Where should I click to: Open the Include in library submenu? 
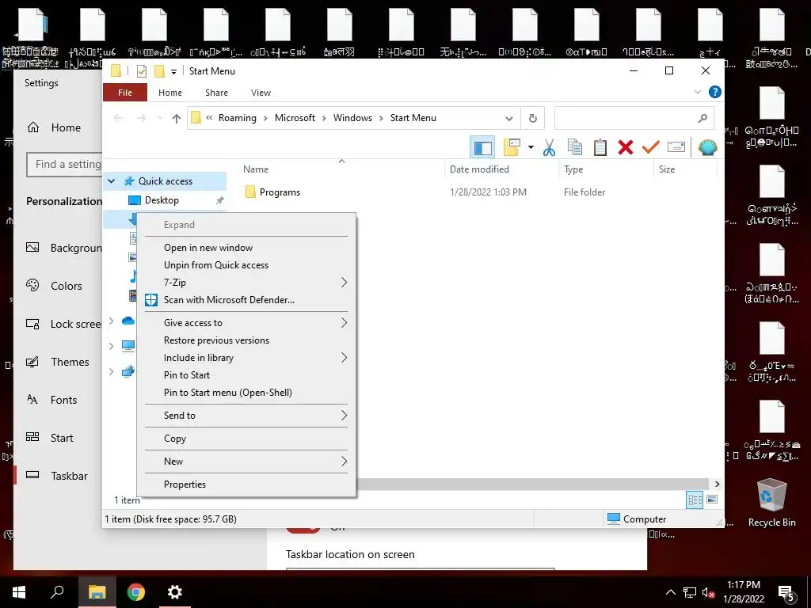pyautogui.click(x=246, y=358)
